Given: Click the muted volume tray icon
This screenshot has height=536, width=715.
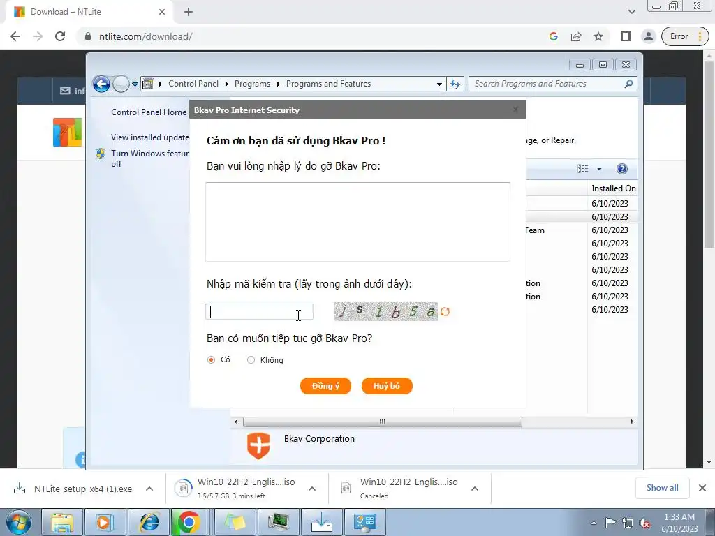Looking at the screenshot, I should (x=644, y=523).
